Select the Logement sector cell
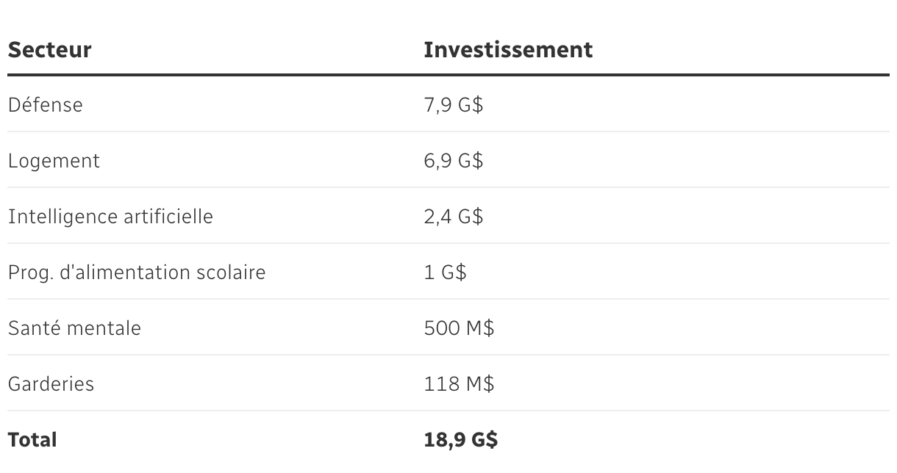This screenshot has width=897, height=473. pos(54,161)
